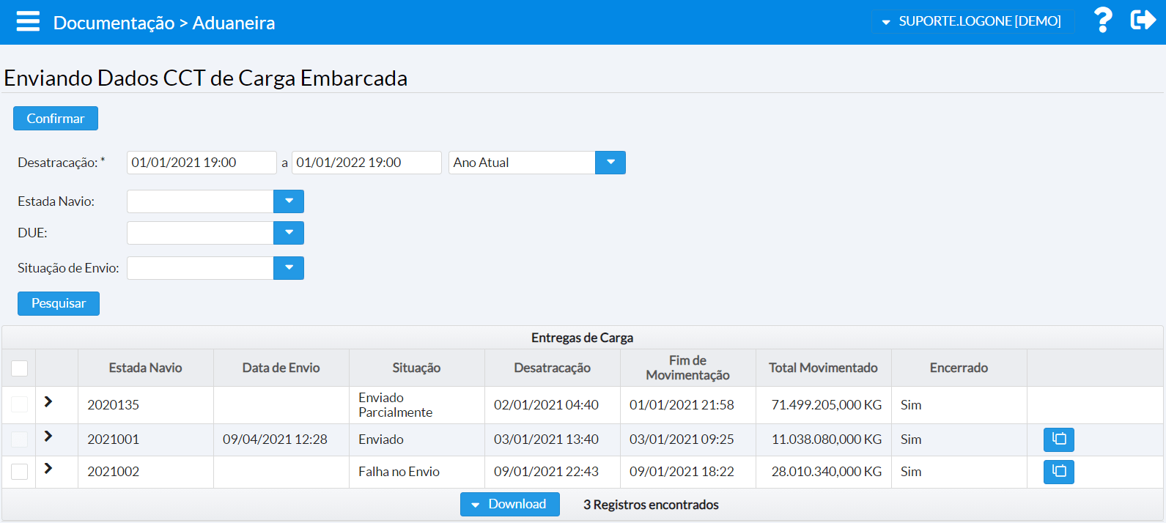This screenshot has height=523, width=1166.
Task: Open the SUPORTE.LOGONE [DEMO] user menu
Action: 972,21
